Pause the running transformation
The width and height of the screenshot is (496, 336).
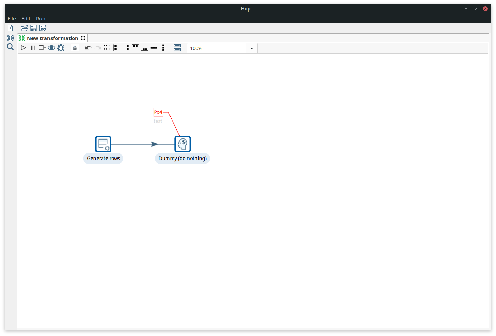point(33,48)
